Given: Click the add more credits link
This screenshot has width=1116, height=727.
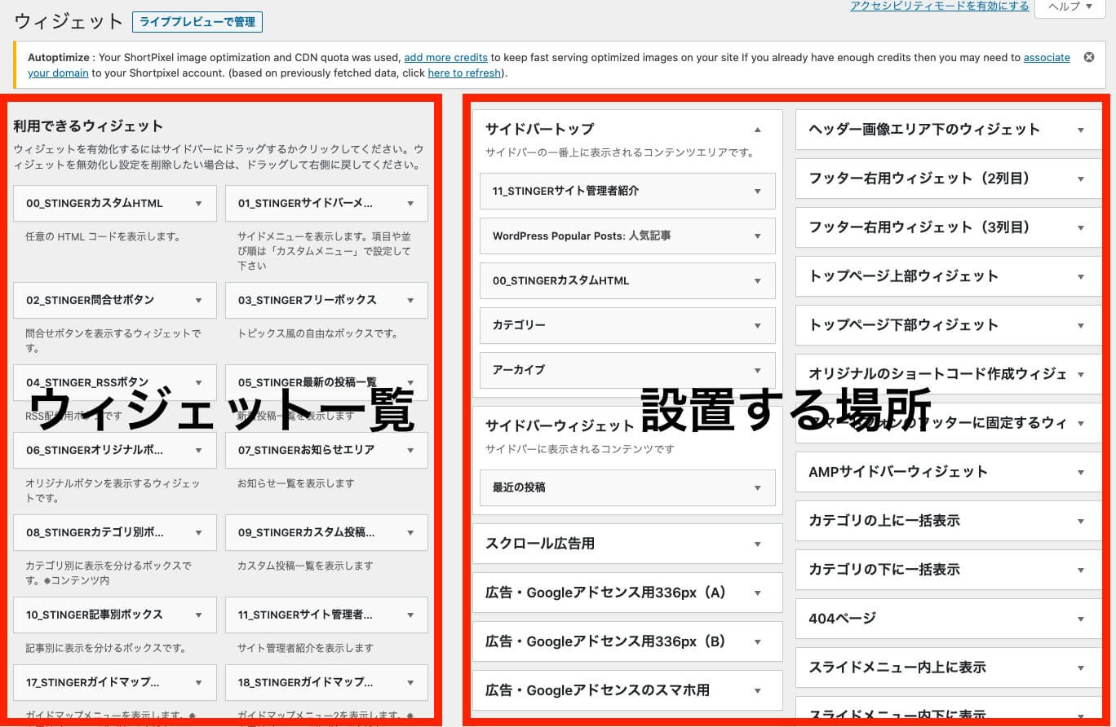Looking at the screenshot, I should 445,57.
